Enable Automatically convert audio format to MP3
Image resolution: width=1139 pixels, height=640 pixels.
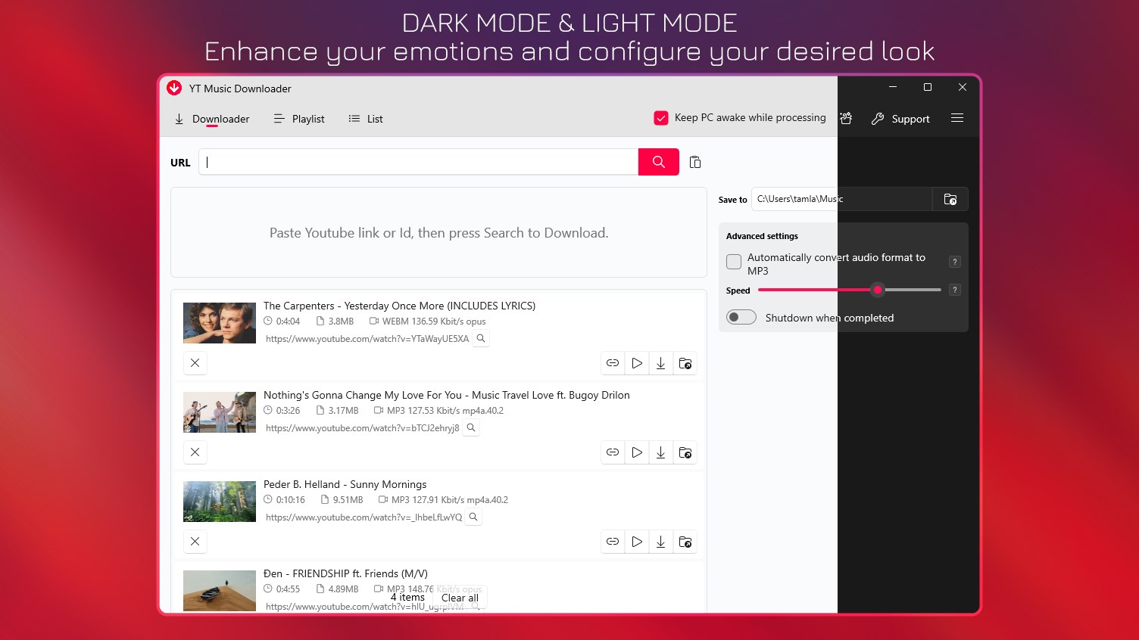point(733,262)
